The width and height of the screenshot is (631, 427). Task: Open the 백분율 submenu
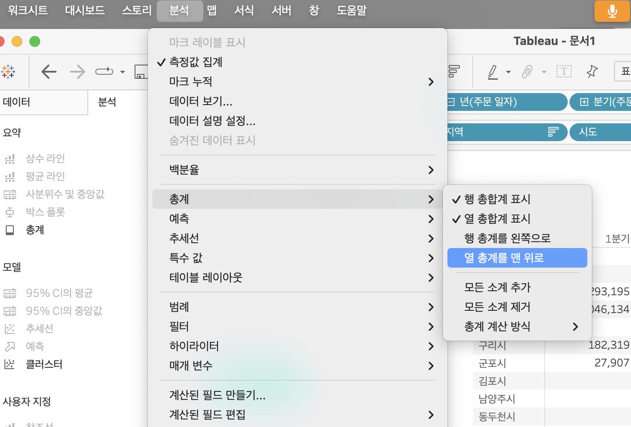[297, 170]
